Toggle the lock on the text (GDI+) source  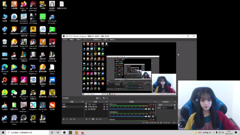pos(107,104)
